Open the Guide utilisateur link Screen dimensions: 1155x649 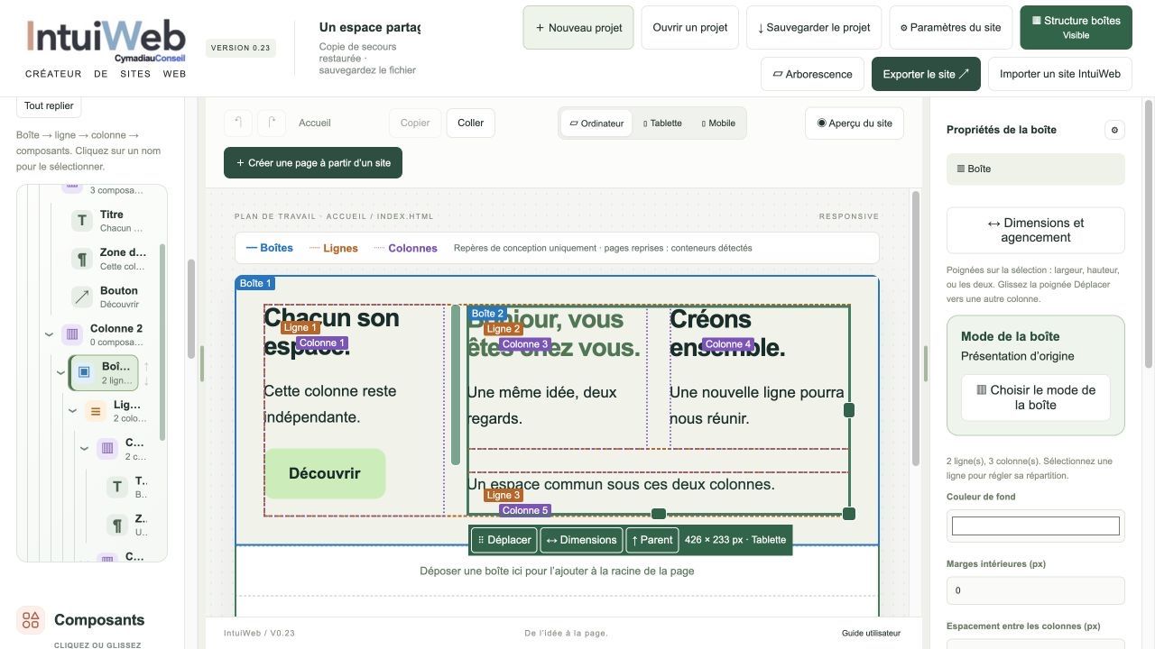tap(871, 634)
